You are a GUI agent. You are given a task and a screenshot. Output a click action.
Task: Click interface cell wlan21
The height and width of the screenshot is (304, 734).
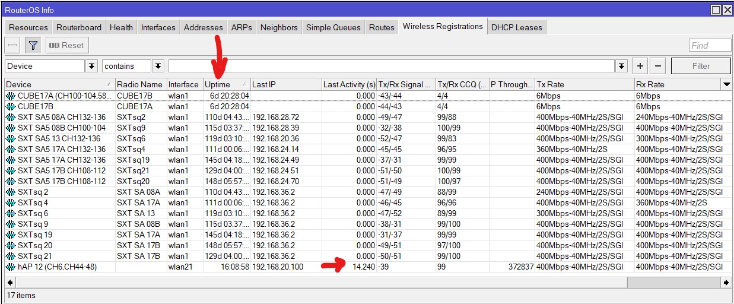coord(180,267)
